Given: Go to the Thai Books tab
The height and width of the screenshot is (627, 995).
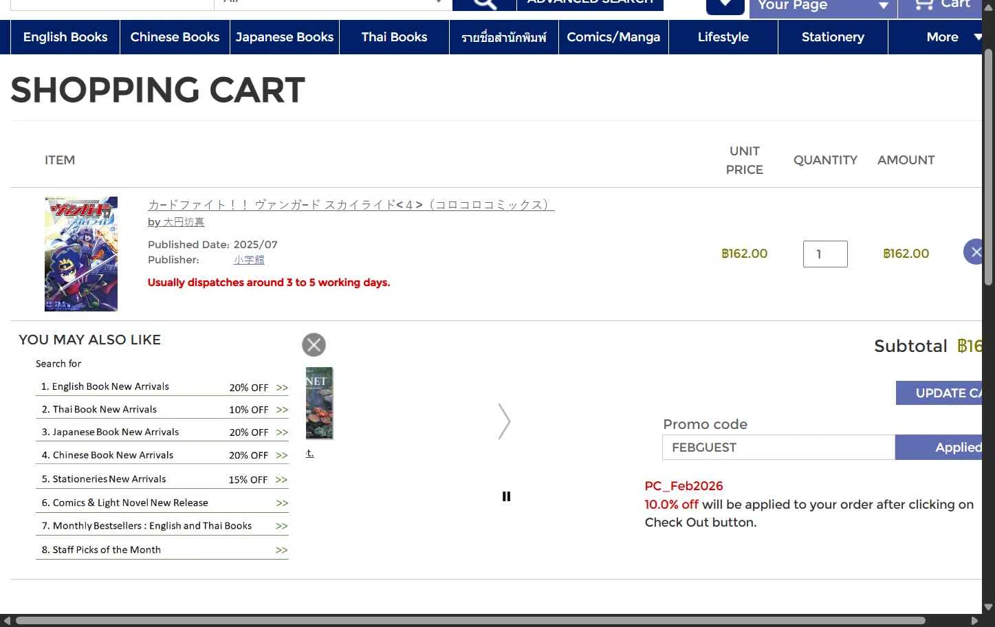Looking at the screenshot, I should 394,37.
